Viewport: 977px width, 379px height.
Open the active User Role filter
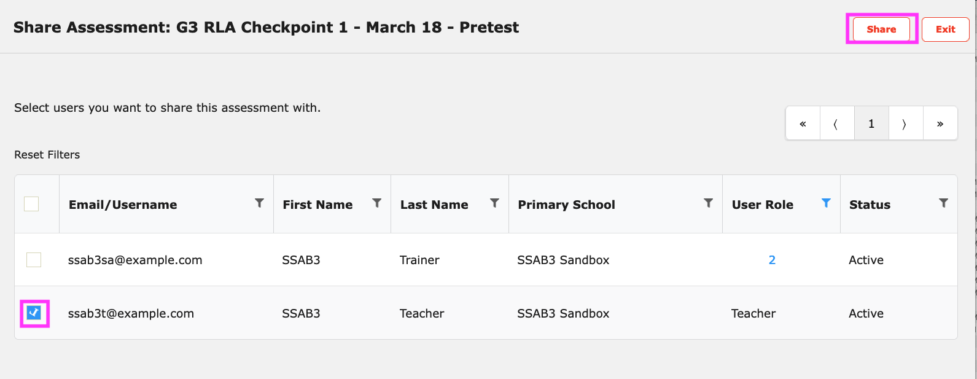click(x=826, y=203)
